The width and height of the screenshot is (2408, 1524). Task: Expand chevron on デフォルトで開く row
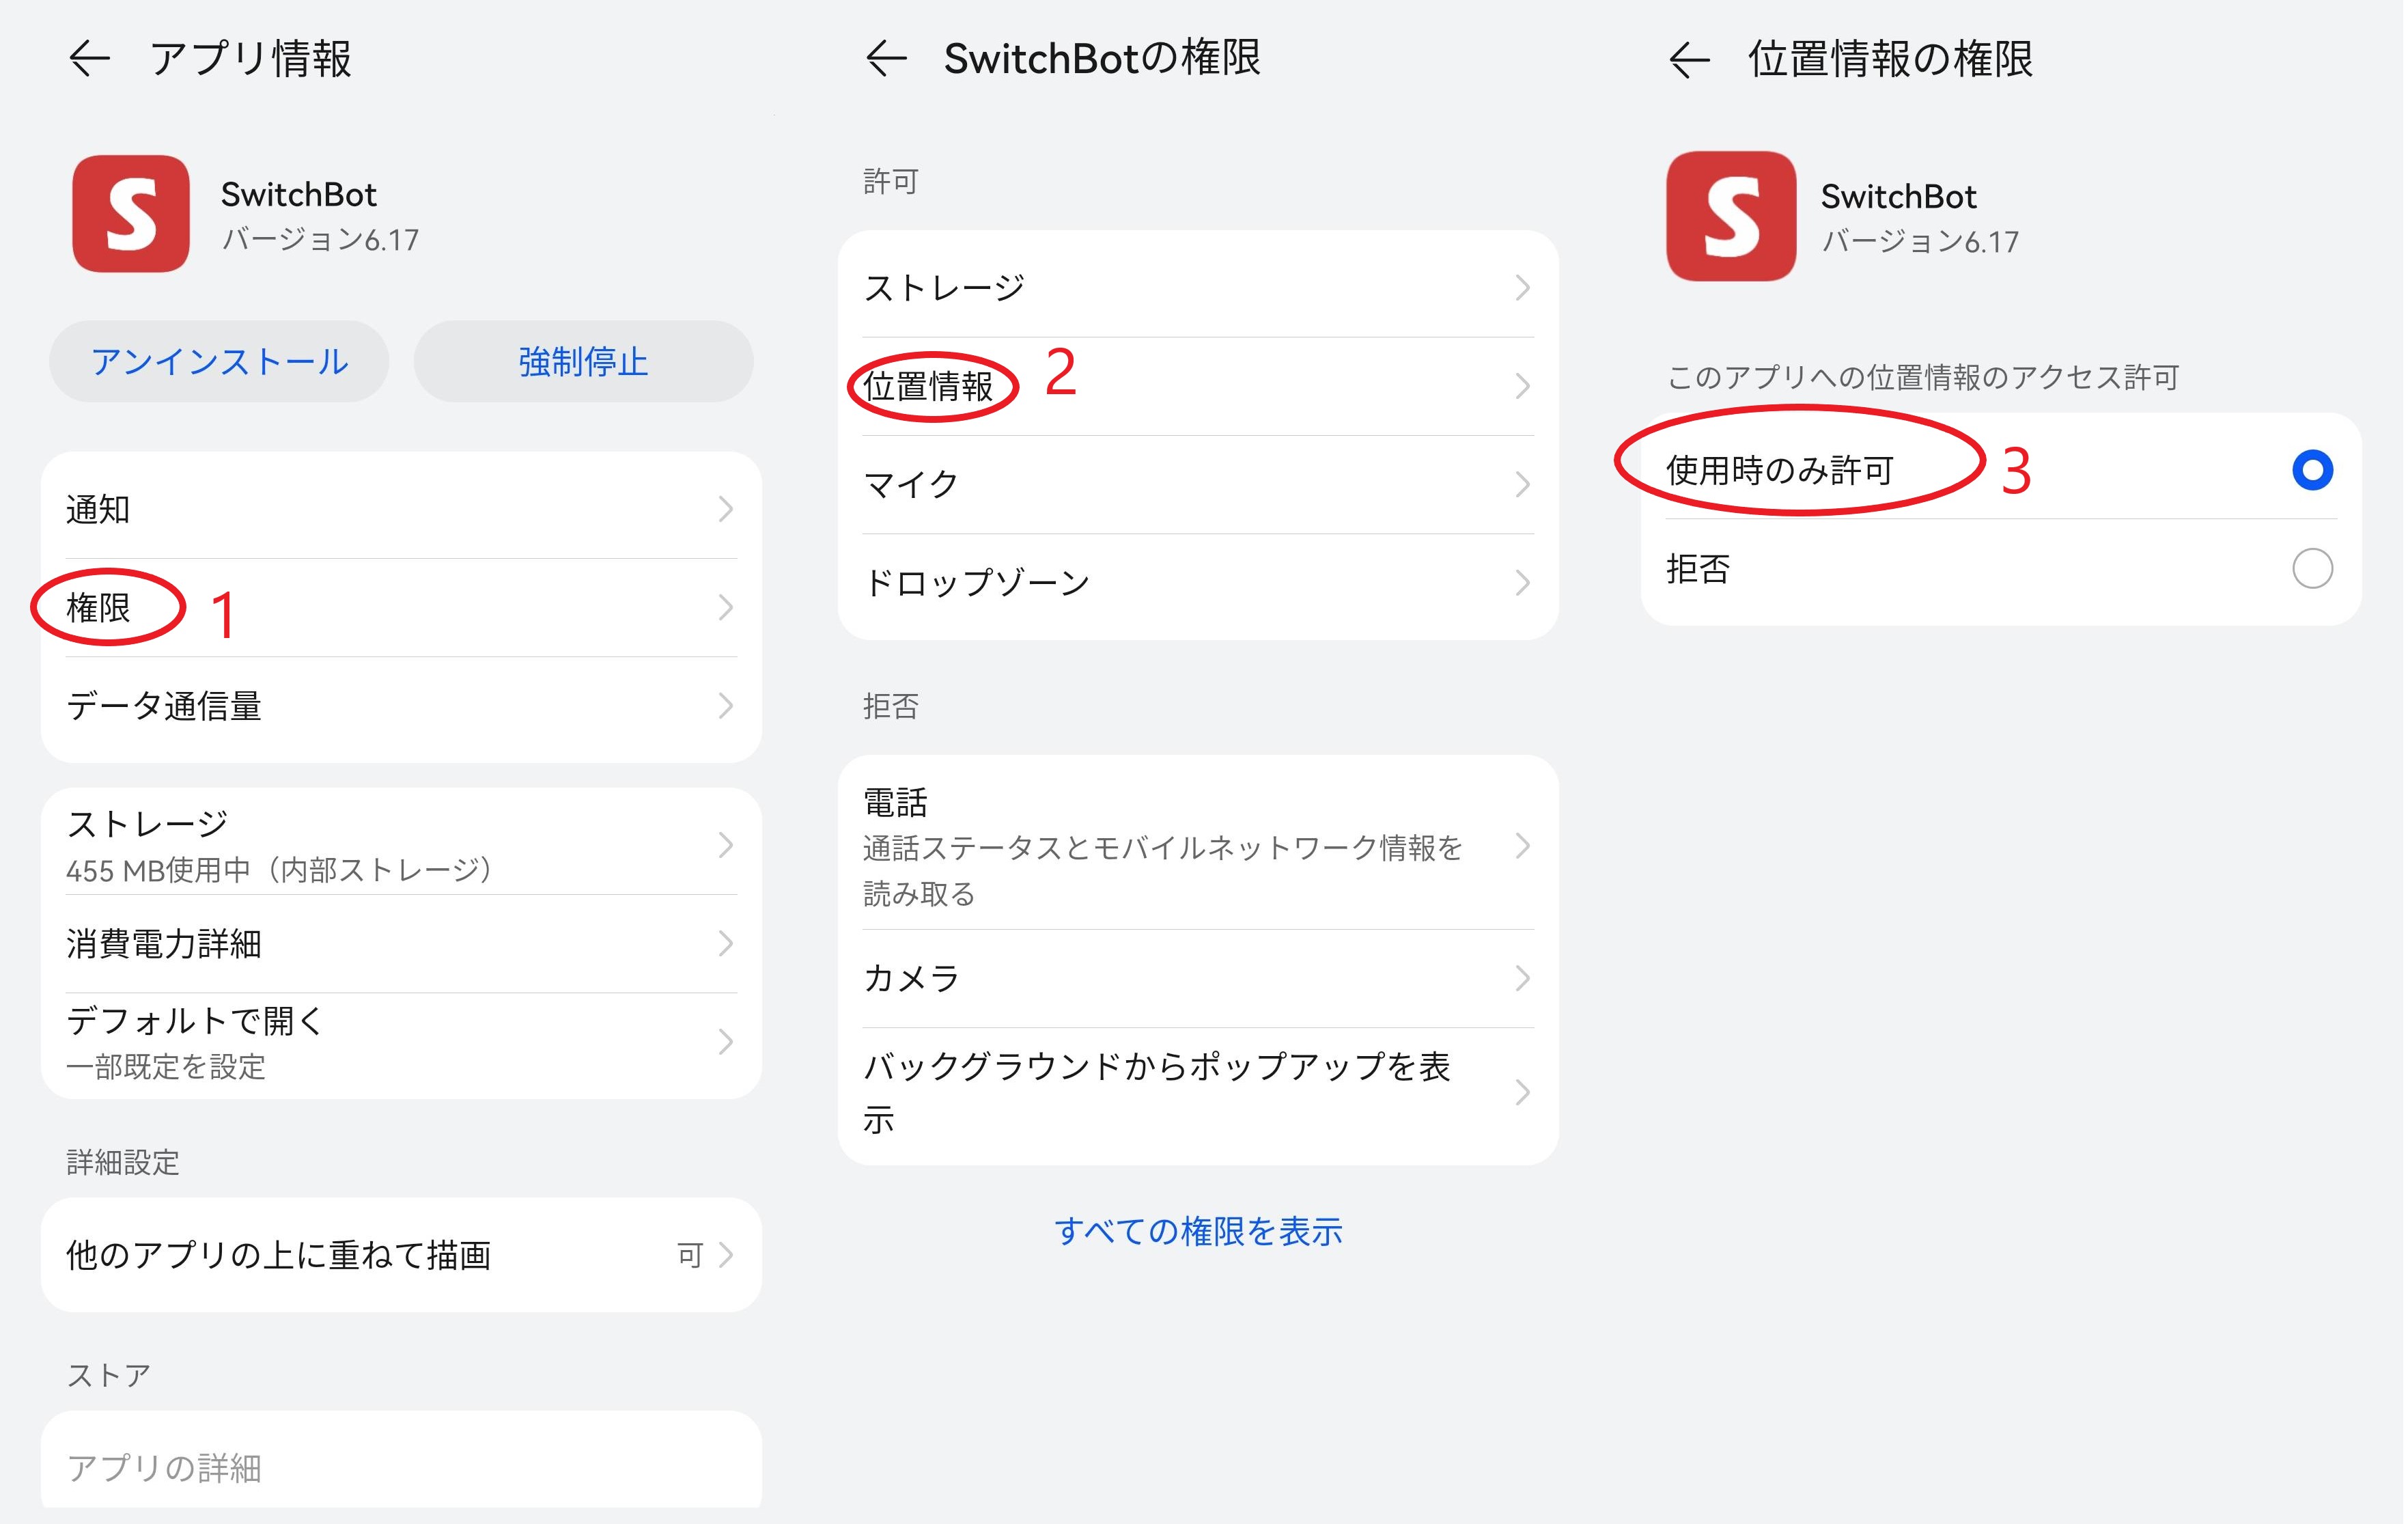pos(726,1042)
